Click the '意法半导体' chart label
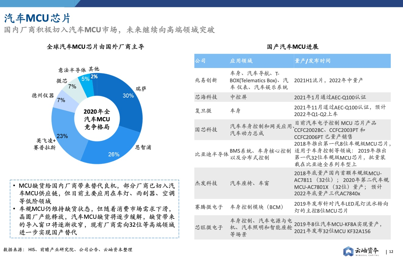403x259 pixels. [72, 70]
